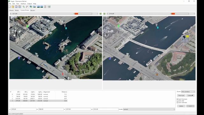This screenshot has height=115, width=204.
Task: Click the grayed-out toolbar icon after previews
Action: 45,7
